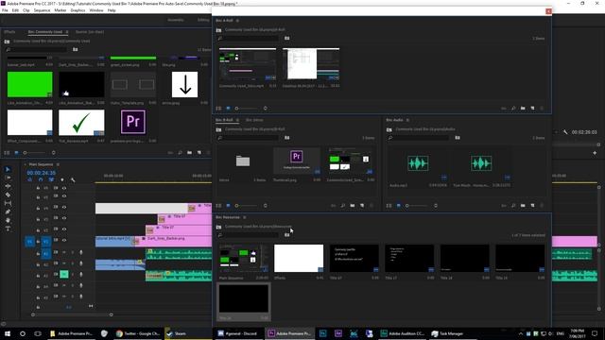Open the Graphics menu
The height and width of the screenshot is (340, 605).
tap(78, 10)
